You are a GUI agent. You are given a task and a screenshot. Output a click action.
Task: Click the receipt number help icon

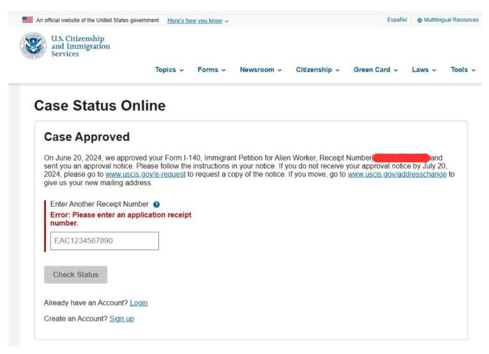click(x=156, y=204)
